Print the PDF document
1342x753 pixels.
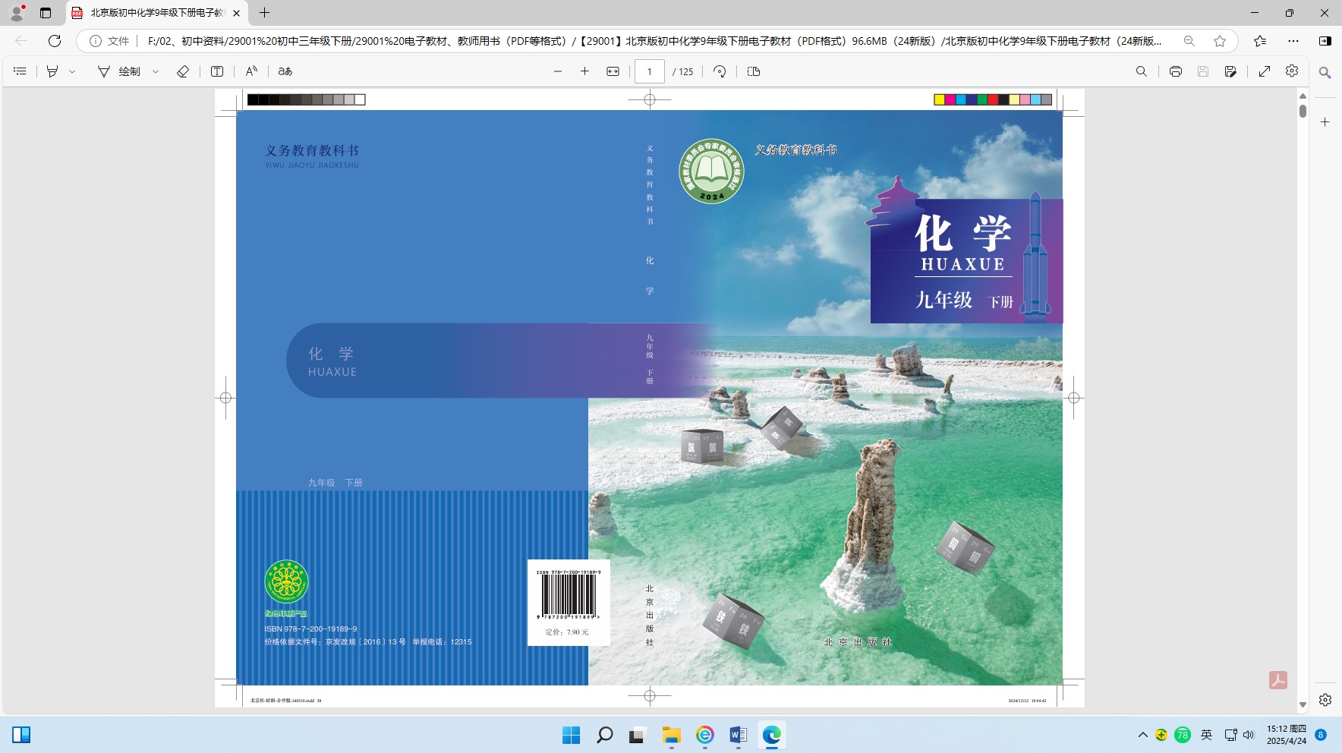[1175, 71]
